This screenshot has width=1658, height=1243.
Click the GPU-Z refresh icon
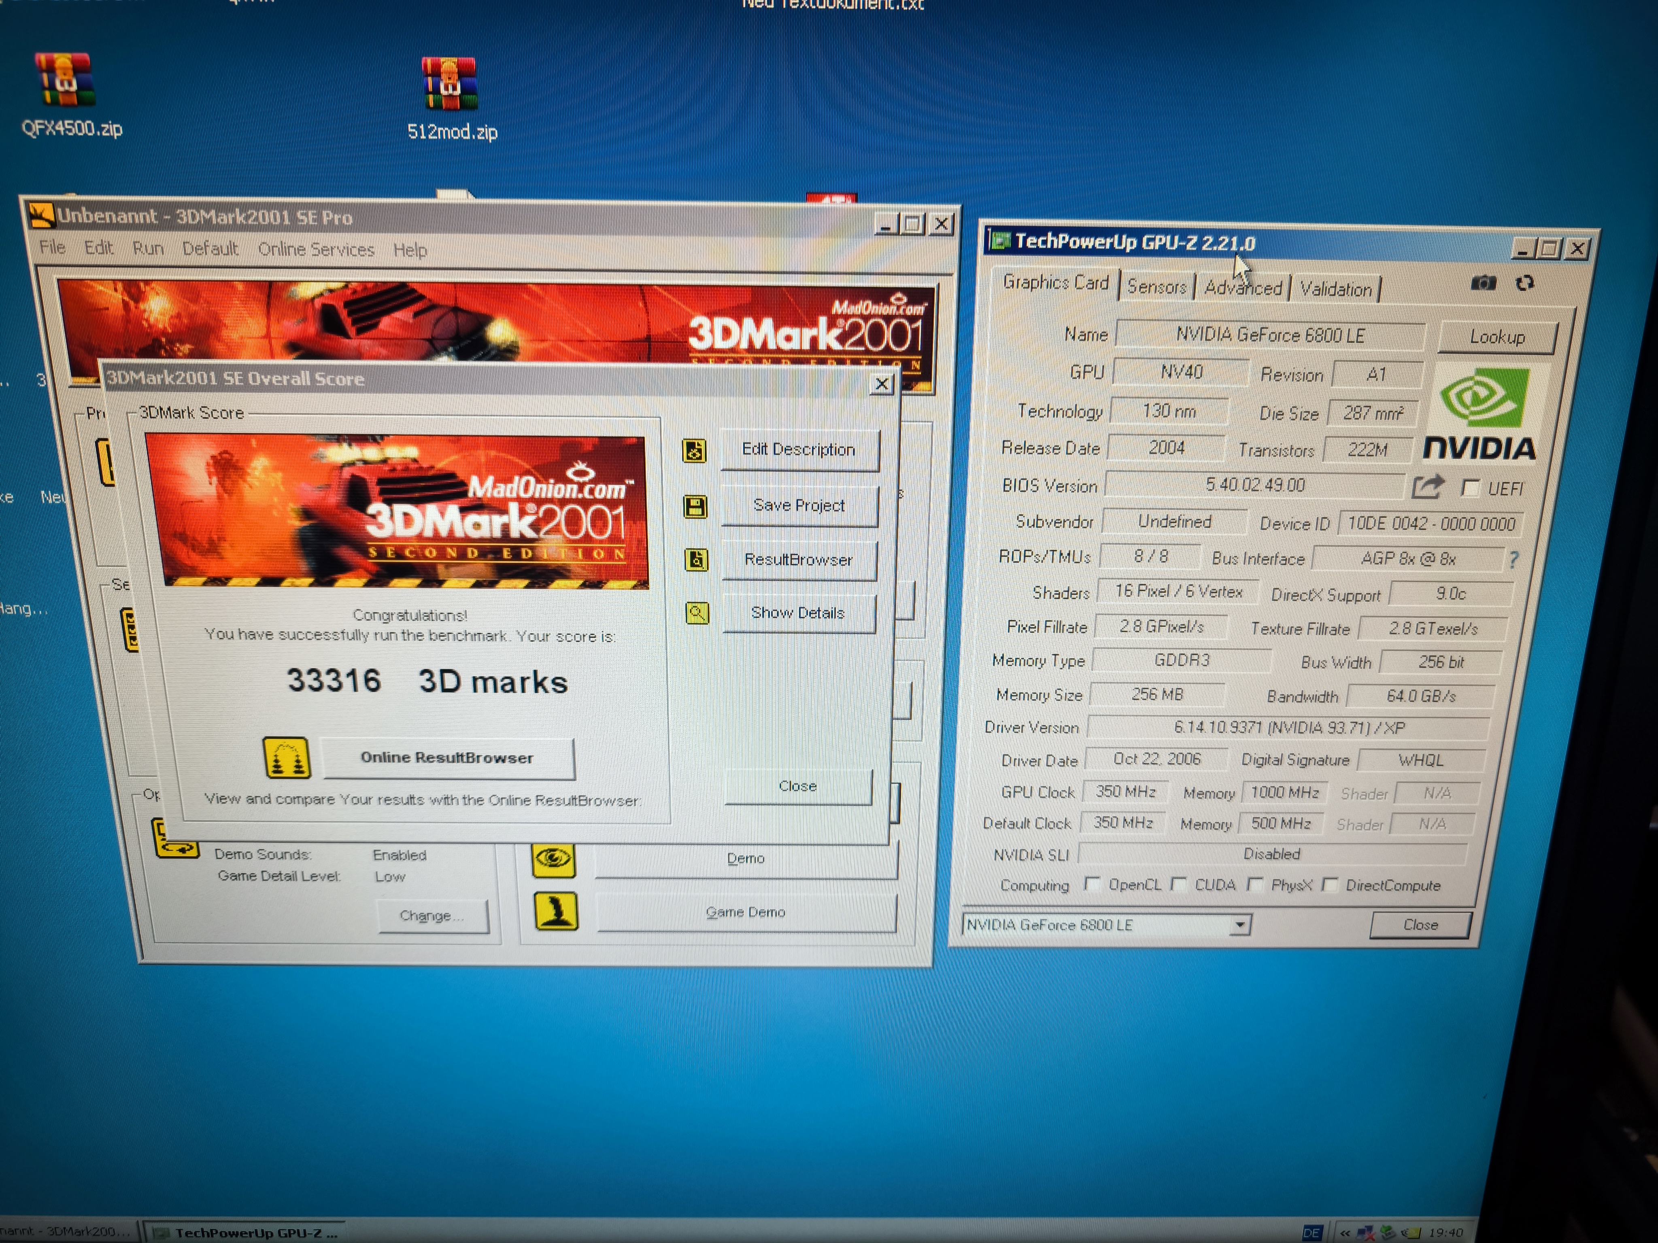coord(1524,283)
